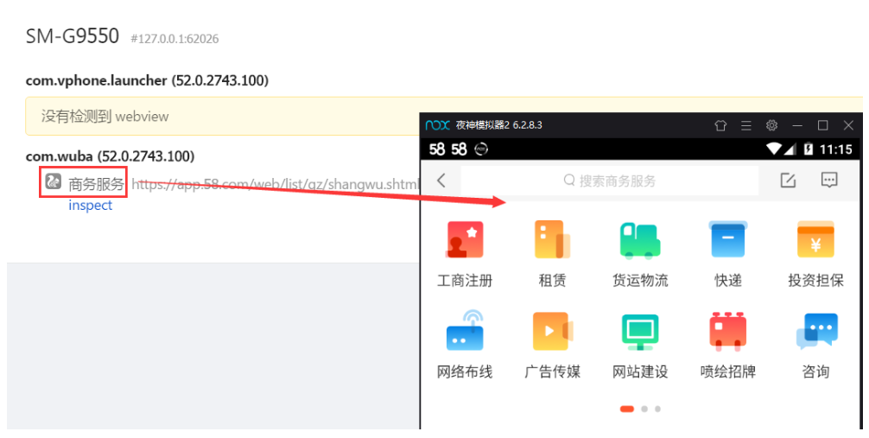The image size is (869, 438).
Task: Open the 工商注册 service icon
Action: [x=465, y=239]
